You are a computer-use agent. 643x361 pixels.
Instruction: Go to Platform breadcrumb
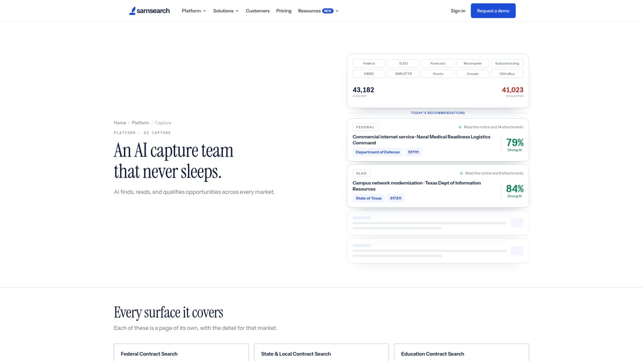140,123
